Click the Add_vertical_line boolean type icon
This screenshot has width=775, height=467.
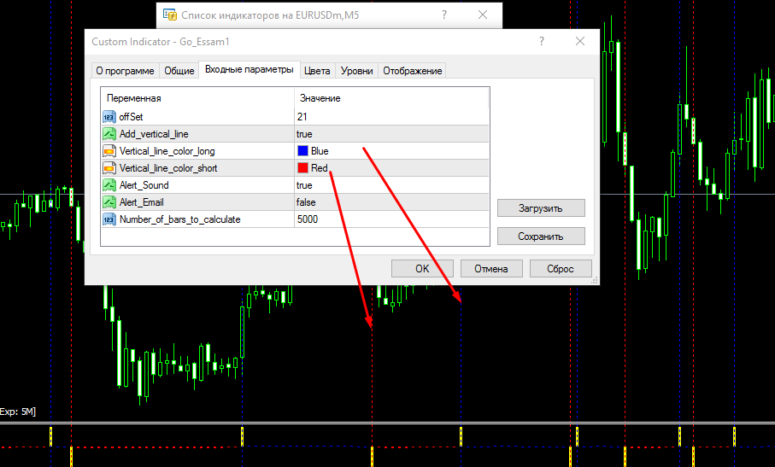coord(109,134)
